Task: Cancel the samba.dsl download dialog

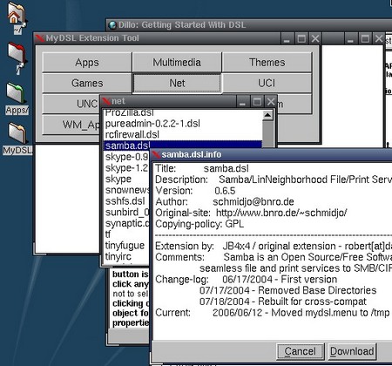Action: [x=301, y=351]
